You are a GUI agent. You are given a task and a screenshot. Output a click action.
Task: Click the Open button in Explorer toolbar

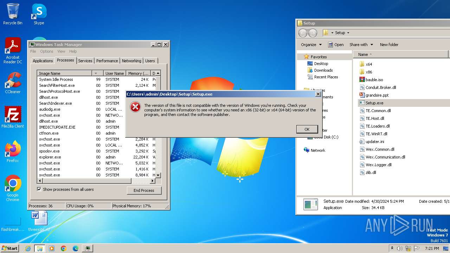point(336,45)
